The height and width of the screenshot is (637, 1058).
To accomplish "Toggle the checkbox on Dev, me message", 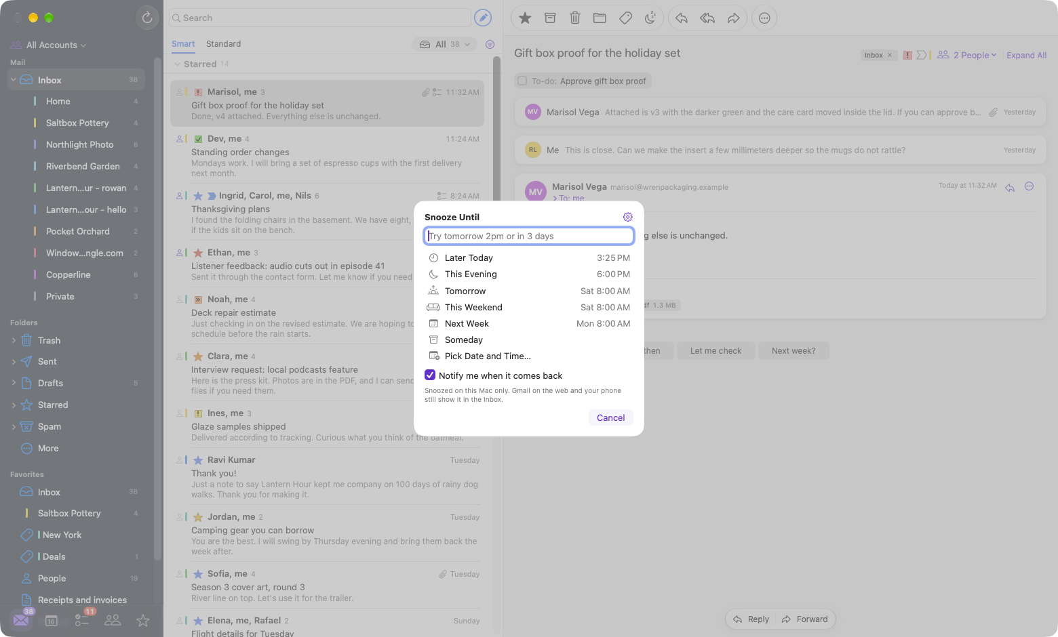I will (x=198, y=139).
